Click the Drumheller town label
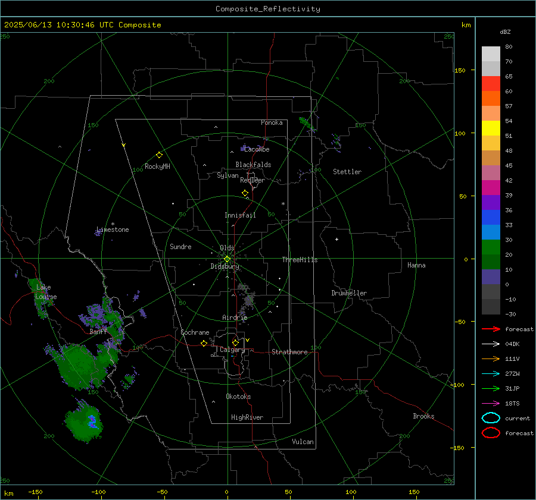Image resolution: width=536 pixels, height=500 pixels. click(x=349, y=293)
